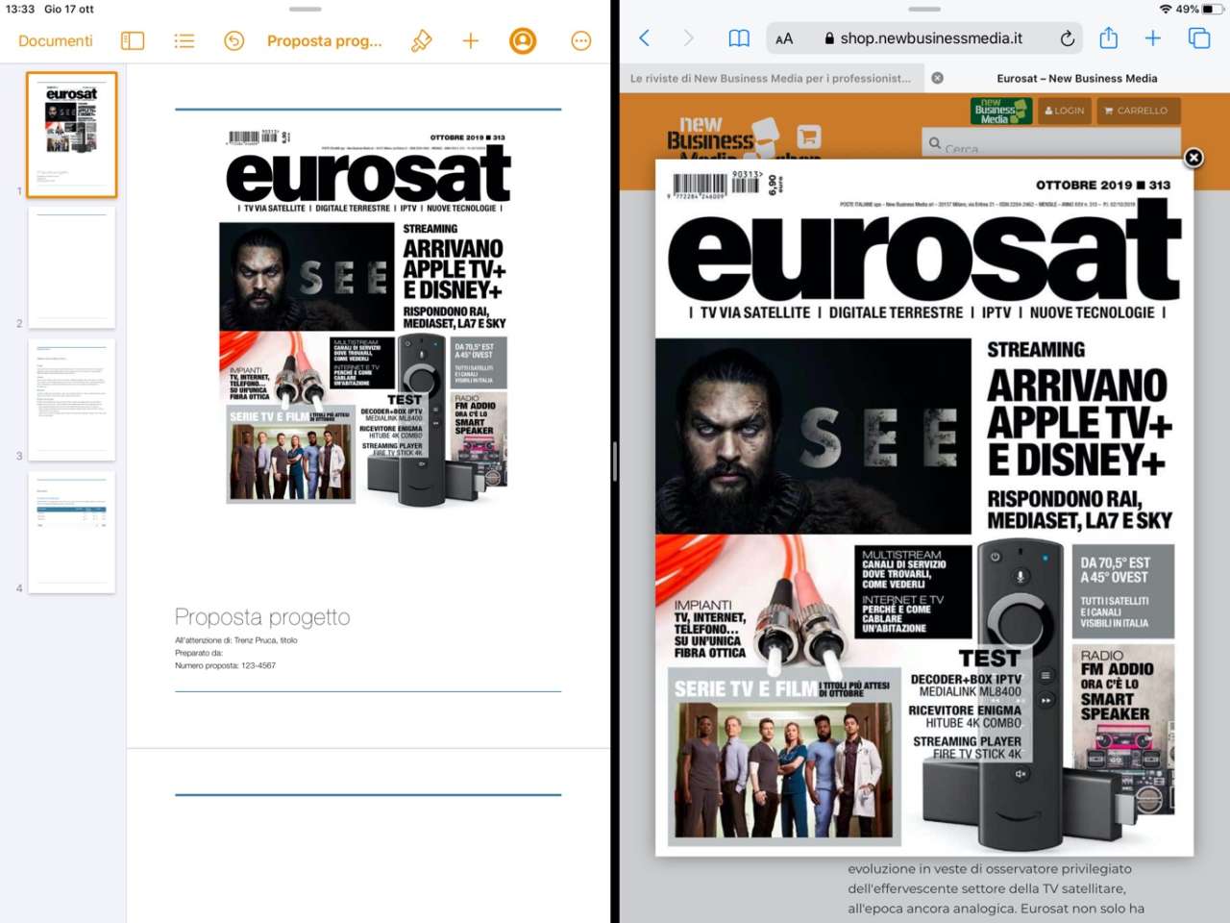Tap the Pages window multitasking handle
The height and width of the screenshot is (923, 1230).
[305, 10]
